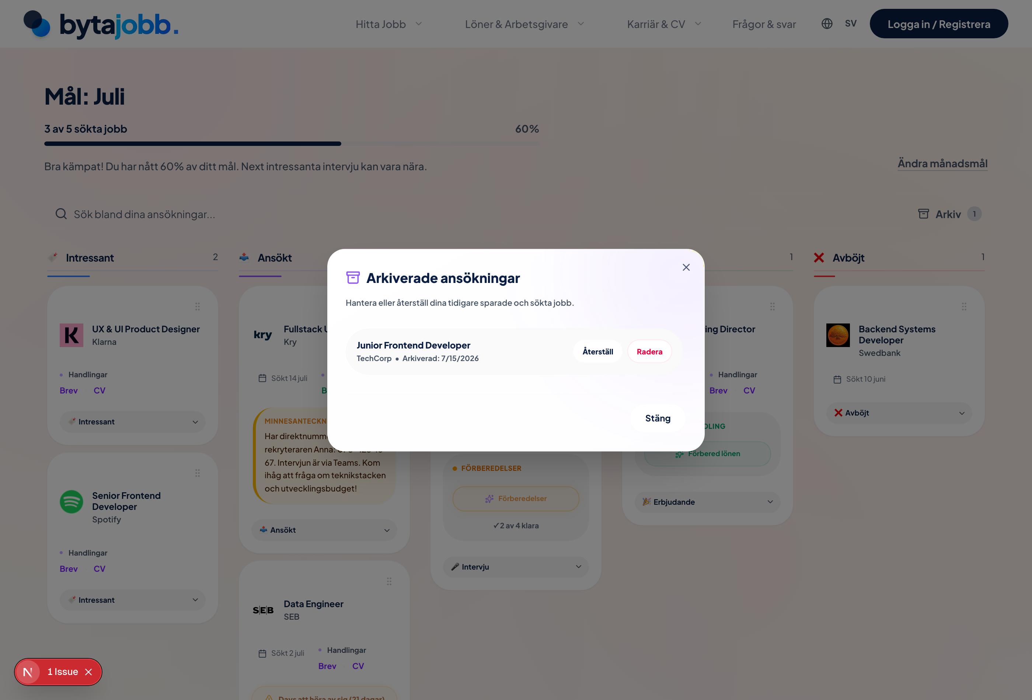Open drag handle on Spotify card
Screen dimensions: 1032x700
(x=198, y=473)
